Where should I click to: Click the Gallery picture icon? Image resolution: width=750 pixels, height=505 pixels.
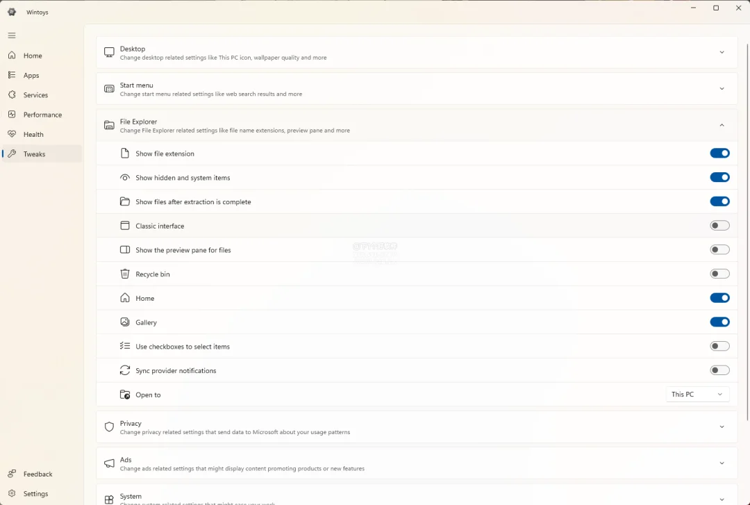point(125,322)
